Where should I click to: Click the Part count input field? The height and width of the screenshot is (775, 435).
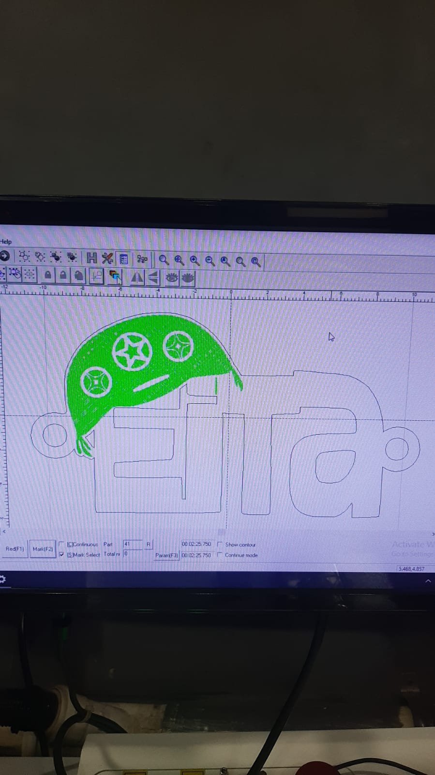[133, 544]
